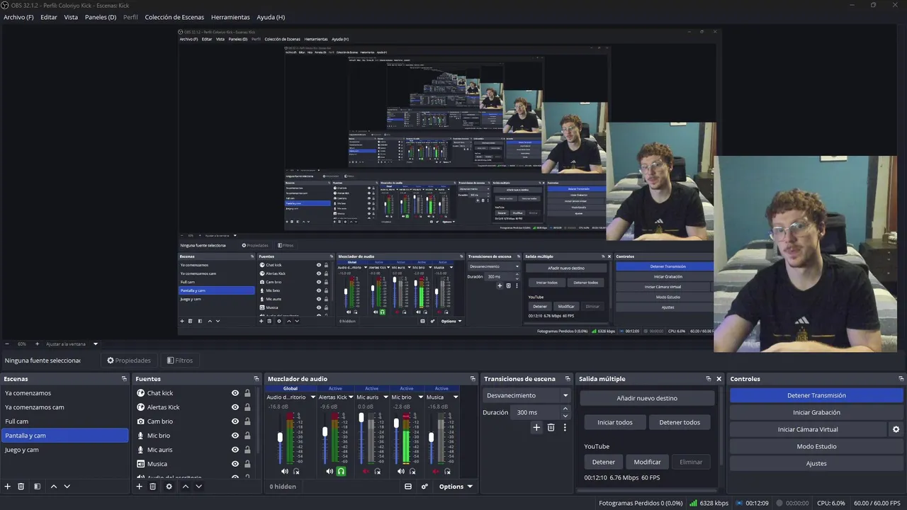Open Musica channel dropdown arrow

click(x=456, y=397)
